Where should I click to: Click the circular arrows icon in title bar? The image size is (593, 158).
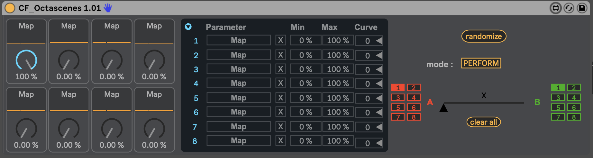click(569, 8)
